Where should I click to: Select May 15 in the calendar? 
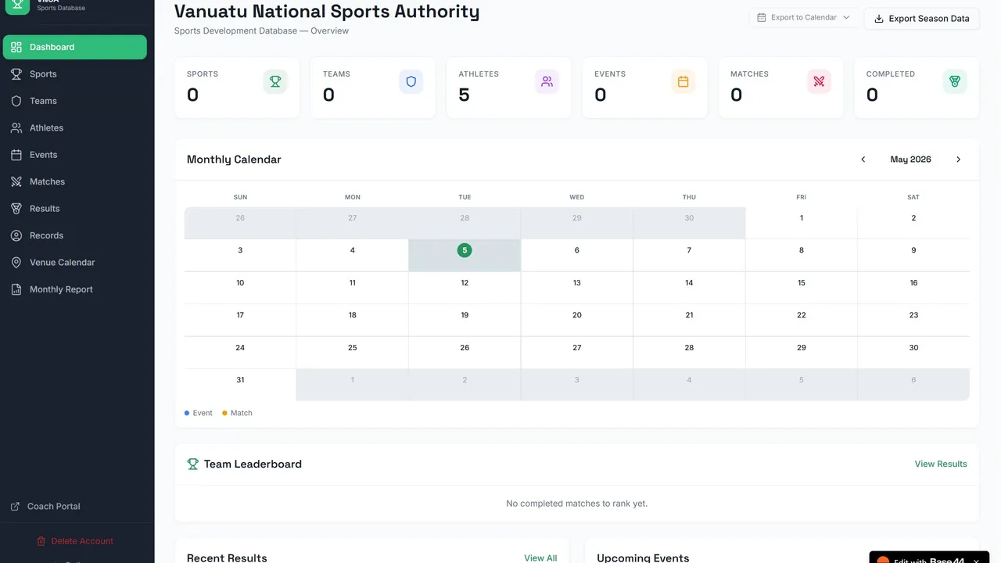coord(802,288)
